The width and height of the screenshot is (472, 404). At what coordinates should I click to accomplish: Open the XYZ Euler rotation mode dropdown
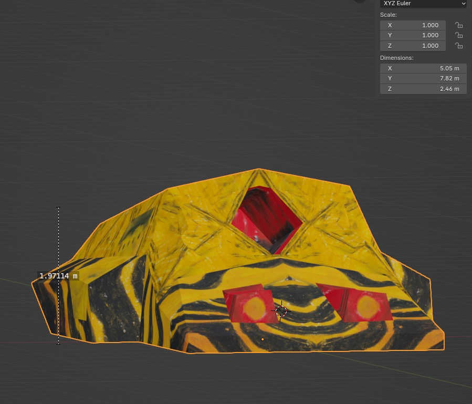pos(423,4)
